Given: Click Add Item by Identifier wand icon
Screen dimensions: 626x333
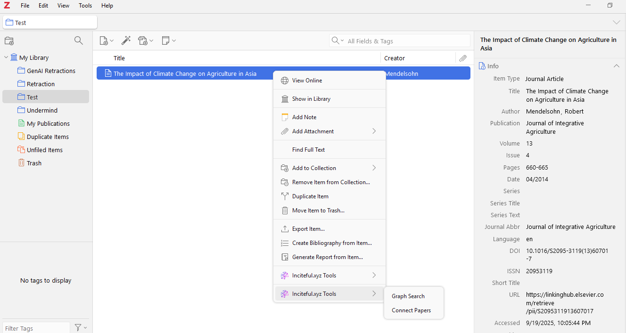Looking at the screenshot, I should [126, 41].
